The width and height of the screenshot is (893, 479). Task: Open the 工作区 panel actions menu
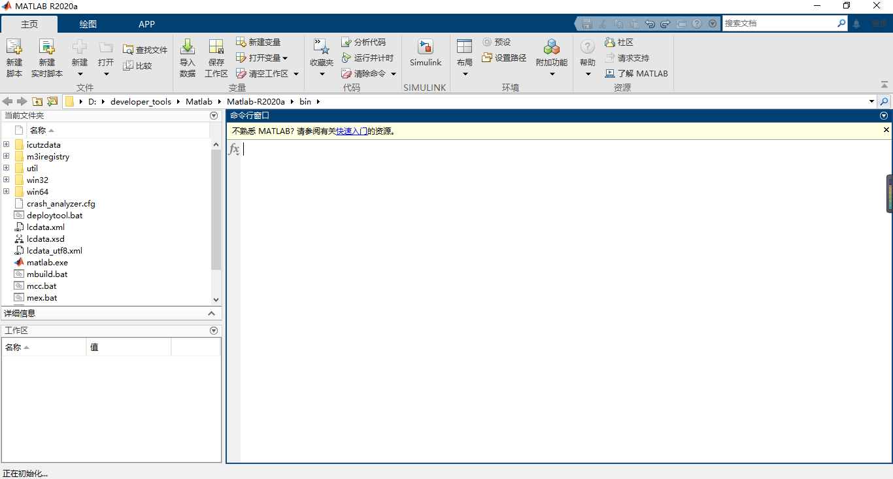[x=214, y=331]
